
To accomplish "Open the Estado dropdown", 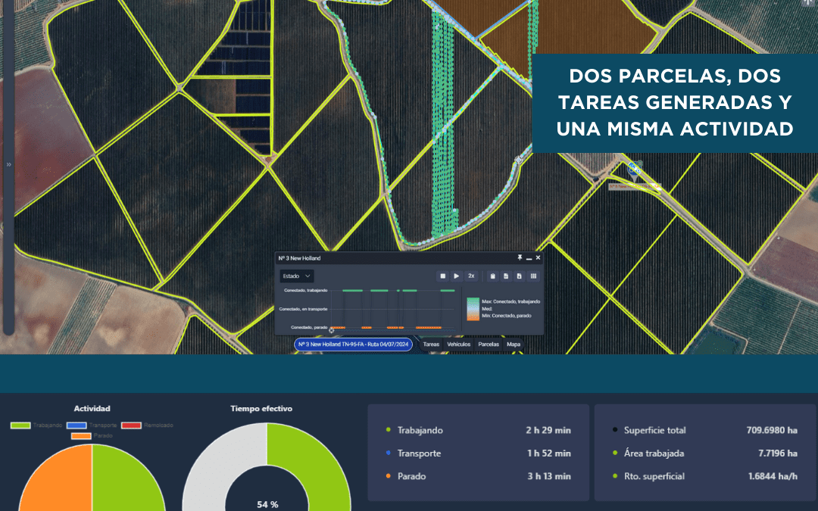I will coord(296,276).
